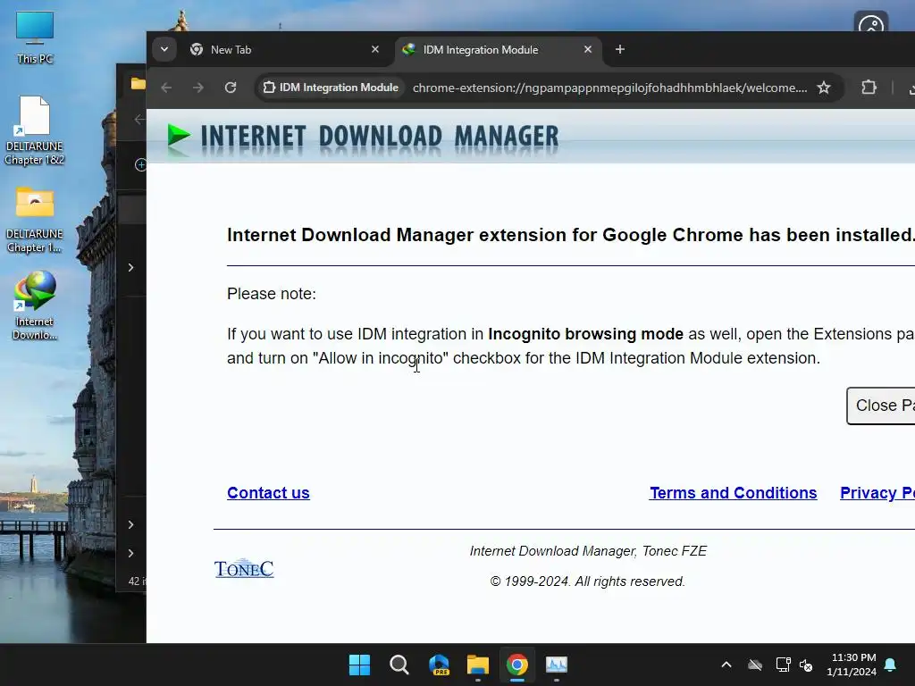Screen dimensions: 915x686
Task: Select the DELTARUNE Chapter 1... folder icon
Action: click(x=35, y=219)
